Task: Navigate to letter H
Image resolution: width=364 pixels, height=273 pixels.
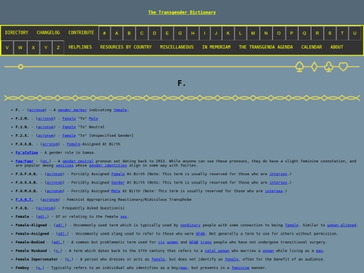Action: [x=193, y=33]
